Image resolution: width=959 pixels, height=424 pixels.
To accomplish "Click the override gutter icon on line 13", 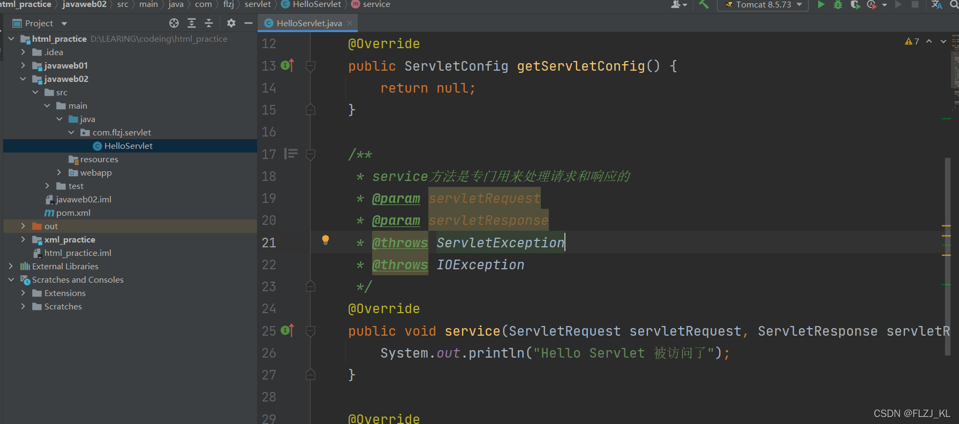I will point(288,65).
